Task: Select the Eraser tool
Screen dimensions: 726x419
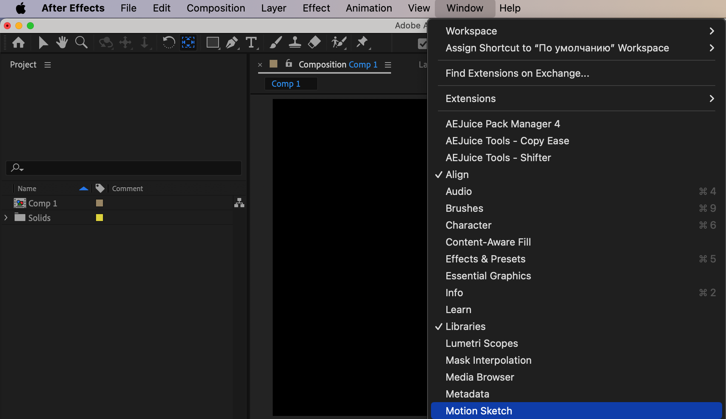Action: [315, 43]
